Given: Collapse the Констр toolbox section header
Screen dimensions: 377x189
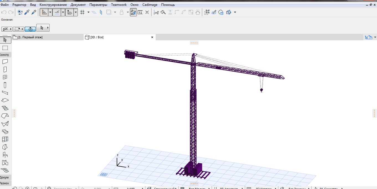Looking at the screenshot, I should 5,55.
